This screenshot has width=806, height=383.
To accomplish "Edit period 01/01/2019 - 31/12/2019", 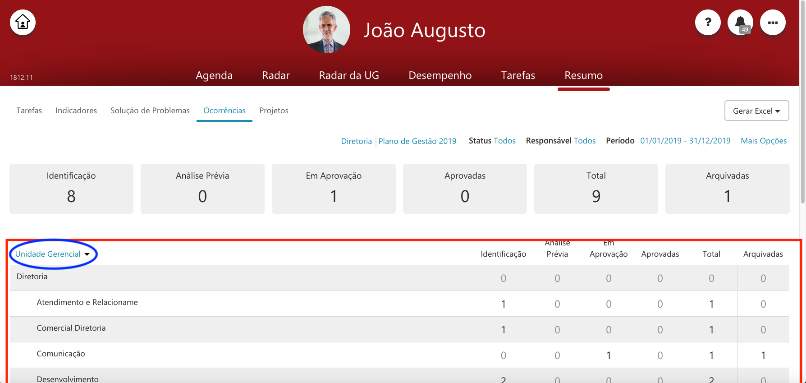I will [x=685, y=141].
